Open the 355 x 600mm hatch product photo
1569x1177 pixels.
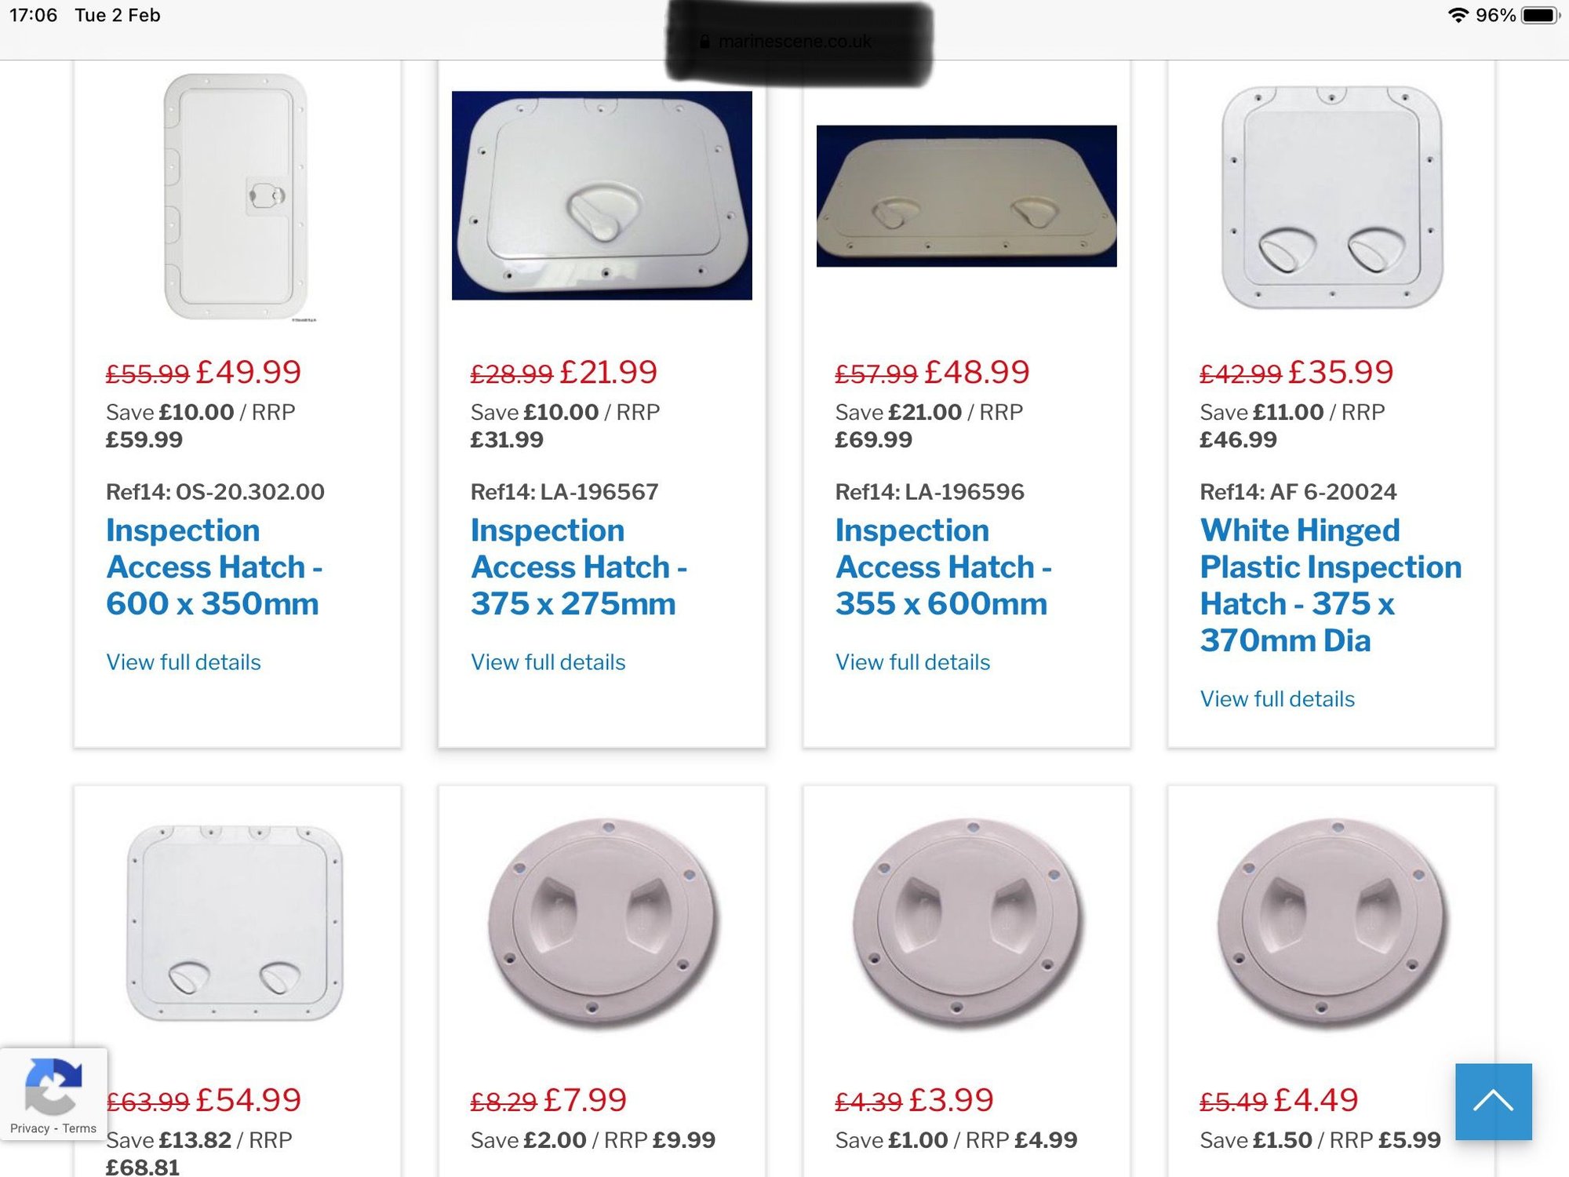point(967,196)
